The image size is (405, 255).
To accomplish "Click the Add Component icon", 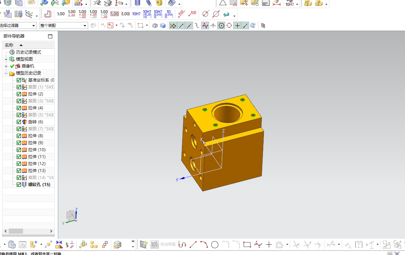I will 33,244.
